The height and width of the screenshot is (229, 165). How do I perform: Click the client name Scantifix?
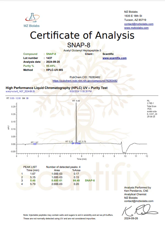coord(108,54)
